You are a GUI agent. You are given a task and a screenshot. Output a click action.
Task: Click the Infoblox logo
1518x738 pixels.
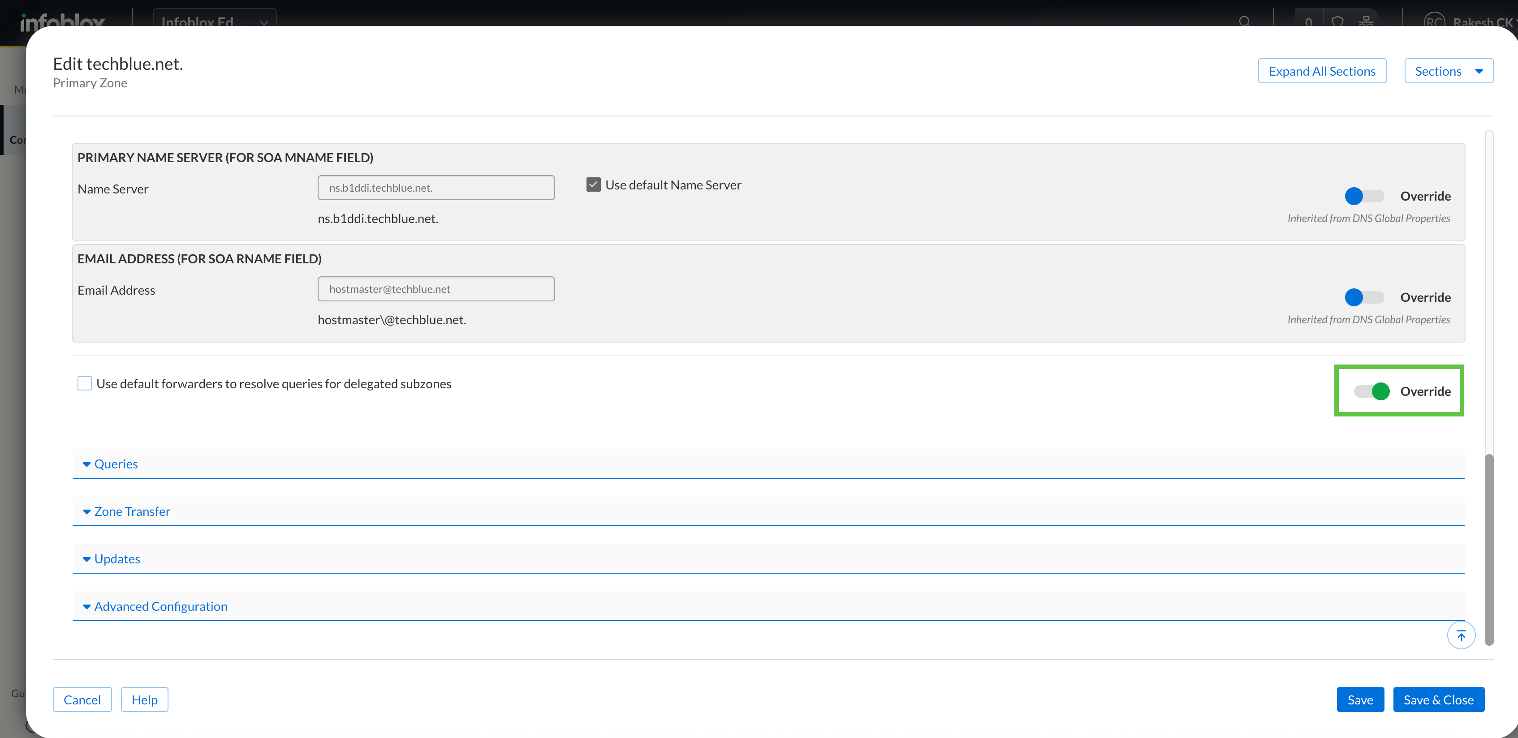[x=62, y=22]
